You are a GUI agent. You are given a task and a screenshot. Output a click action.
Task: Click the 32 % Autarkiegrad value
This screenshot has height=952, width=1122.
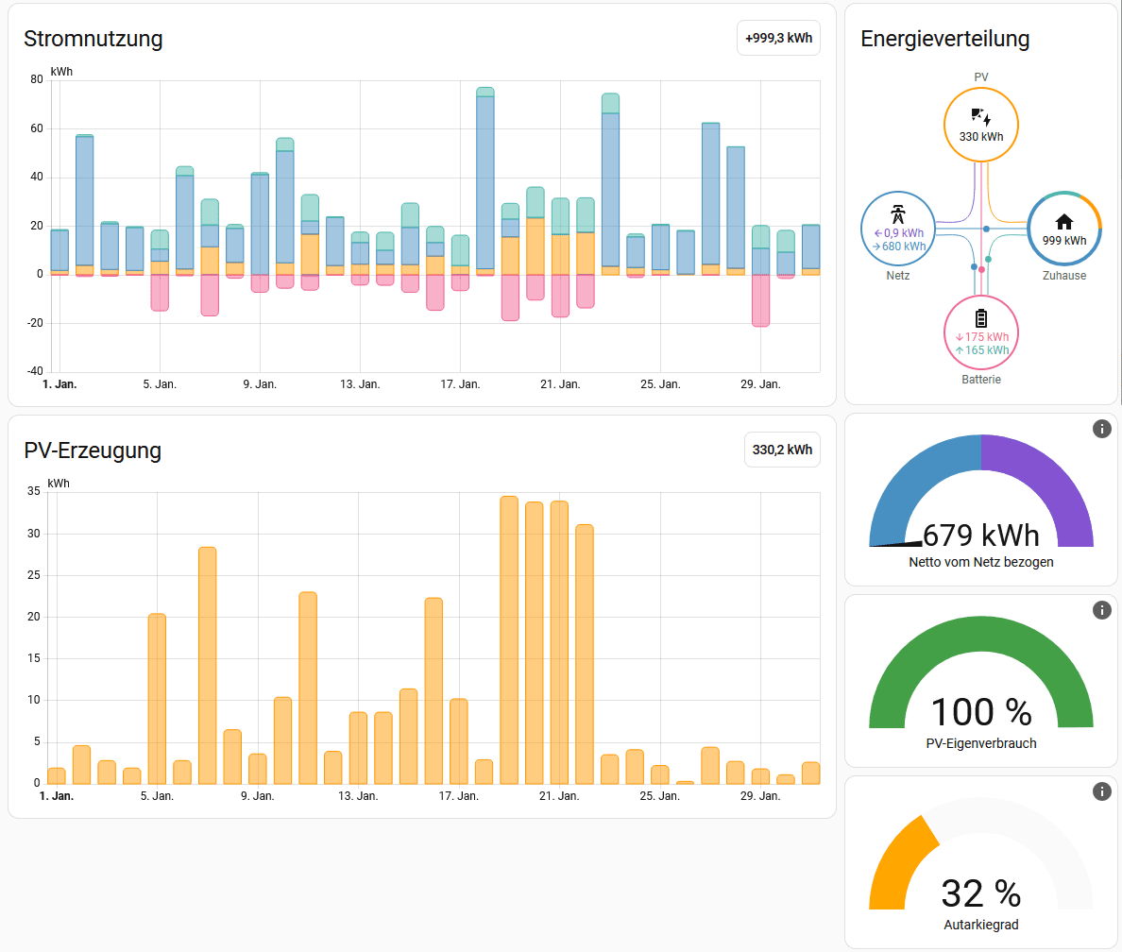coord(981,893)
